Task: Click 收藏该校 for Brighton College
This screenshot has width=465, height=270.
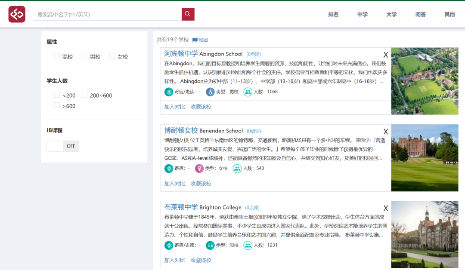Action: (201, 260)
